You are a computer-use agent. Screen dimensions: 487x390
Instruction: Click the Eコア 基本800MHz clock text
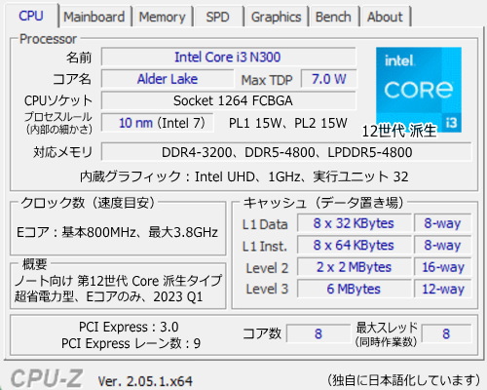pos(117,232)
